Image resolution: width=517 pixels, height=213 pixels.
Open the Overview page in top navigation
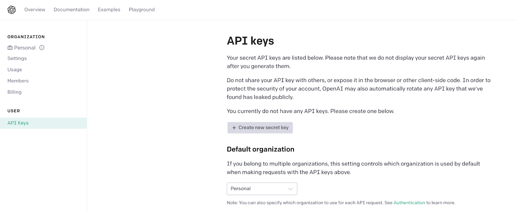[35, 10]
